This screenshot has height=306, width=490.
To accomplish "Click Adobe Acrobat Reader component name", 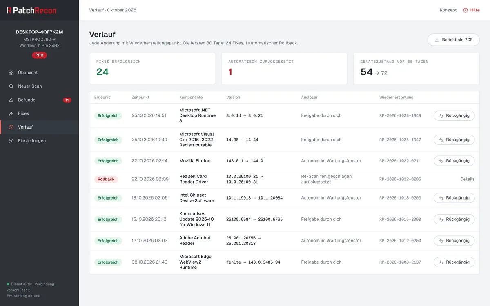I will [x=195, y=241].
